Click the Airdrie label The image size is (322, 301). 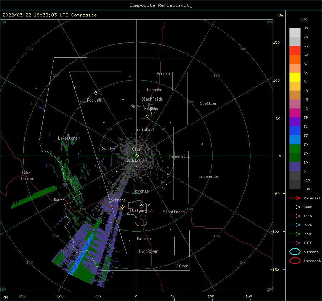[x=141, y=191]
